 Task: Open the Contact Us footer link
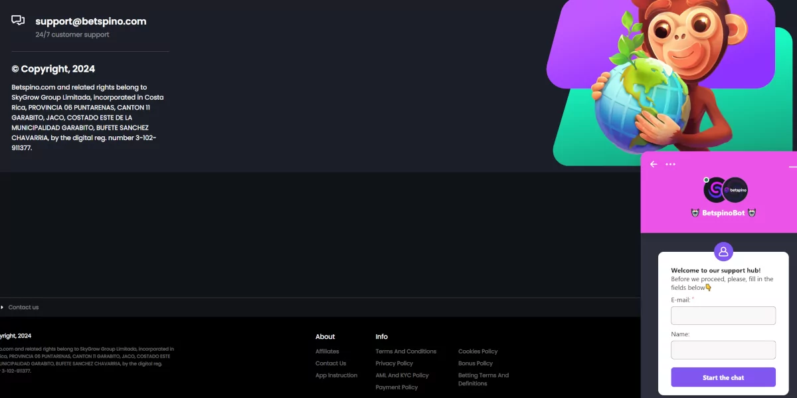[331, 363]
